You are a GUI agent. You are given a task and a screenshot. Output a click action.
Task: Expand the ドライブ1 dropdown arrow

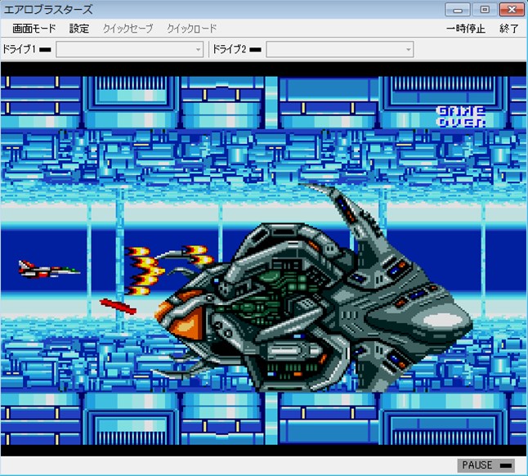199,50
